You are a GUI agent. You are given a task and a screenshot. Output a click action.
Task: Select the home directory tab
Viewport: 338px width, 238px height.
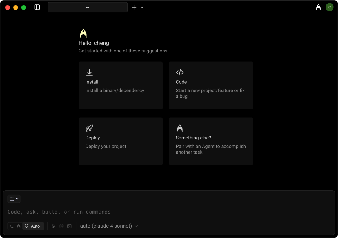coord(88,7)
